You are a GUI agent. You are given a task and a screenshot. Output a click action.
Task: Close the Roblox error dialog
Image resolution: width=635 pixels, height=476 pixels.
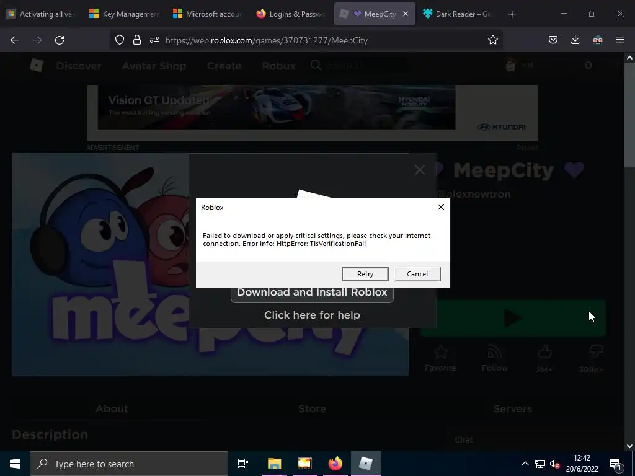[441, 207]
